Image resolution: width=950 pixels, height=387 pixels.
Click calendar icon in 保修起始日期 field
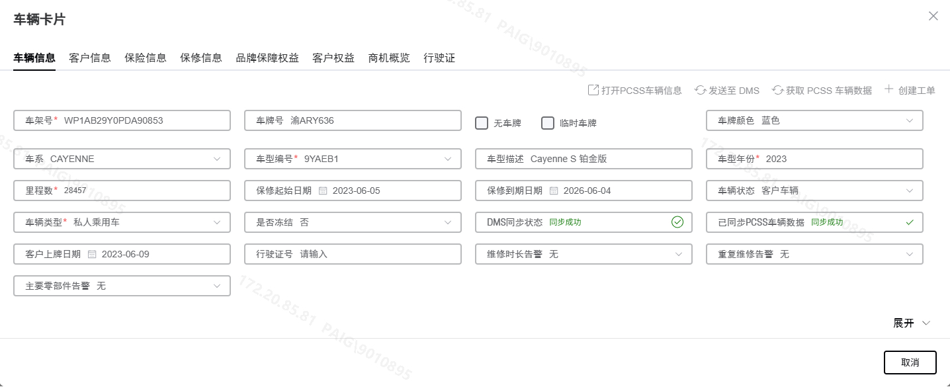tap(324, 191)
